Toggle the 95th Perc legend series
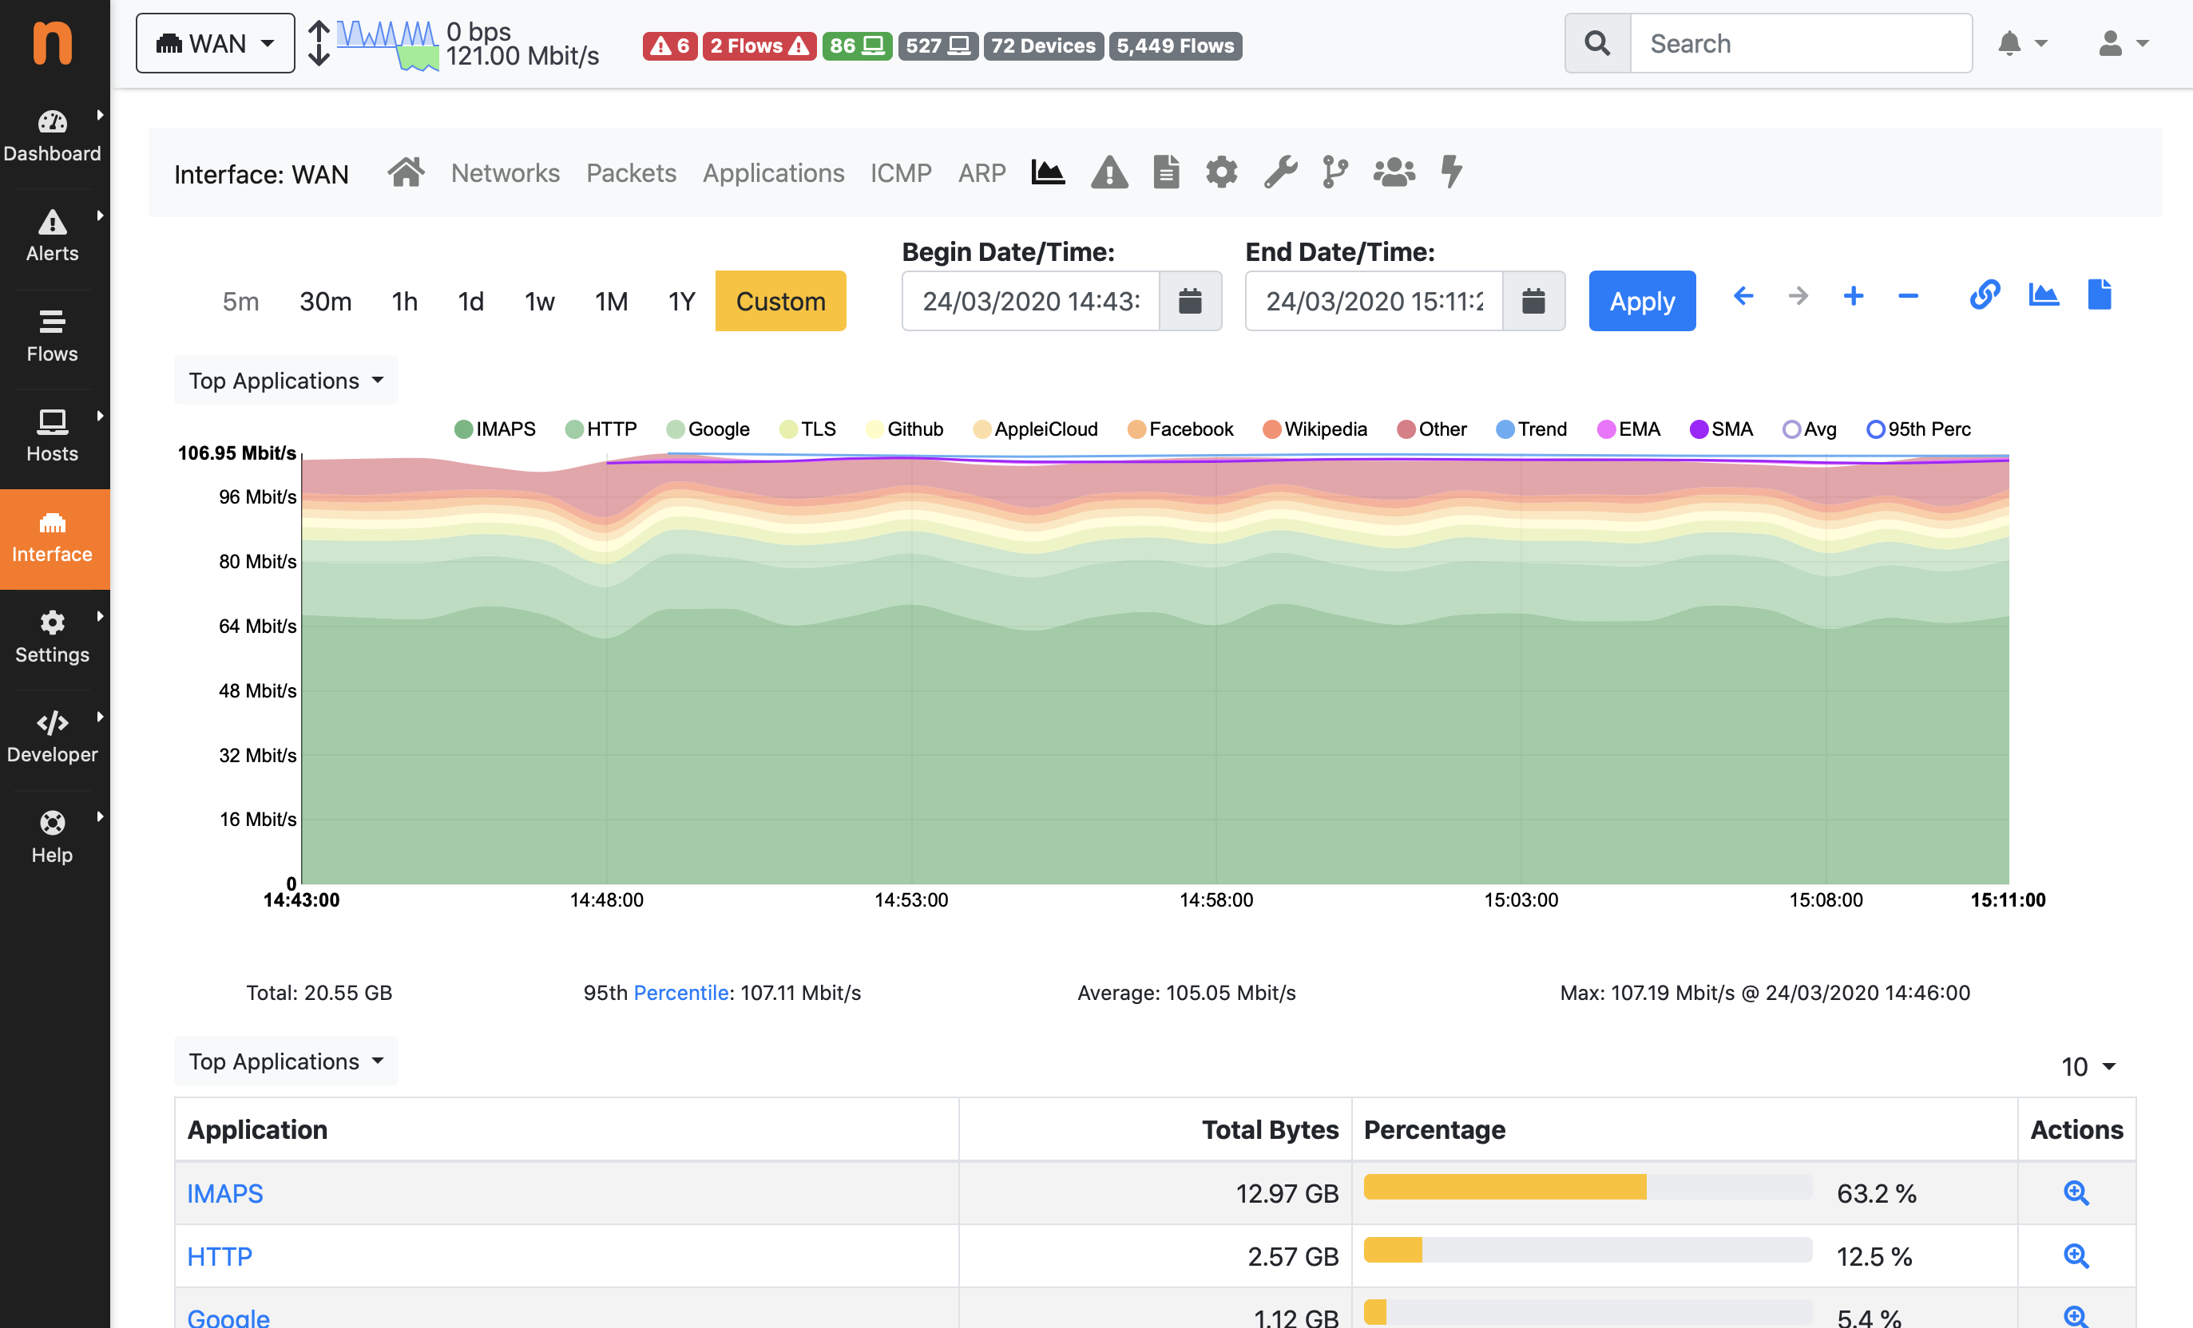The image size is (2193, 1328). [x=1918, y=429]
